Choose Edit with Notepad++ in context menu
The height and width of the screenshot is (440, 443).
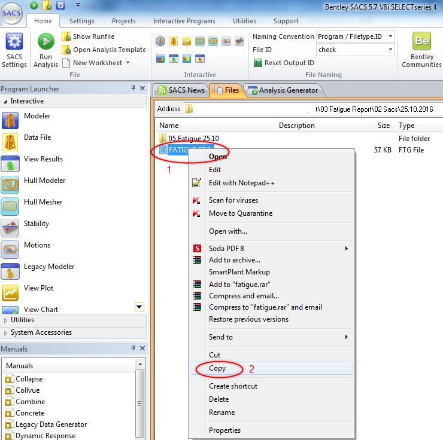[x=271, y=183]
